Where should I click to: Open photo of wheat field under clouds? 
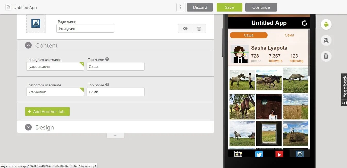296,107
